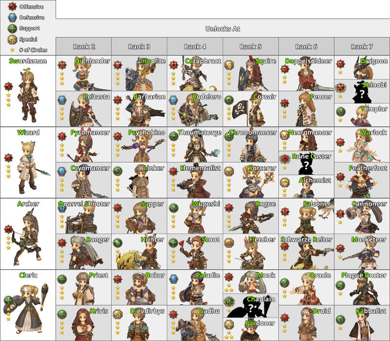Click the green Support icon in the legend
Image resolution: width=390 pixels, height=341 pixels.
(12, 28)
